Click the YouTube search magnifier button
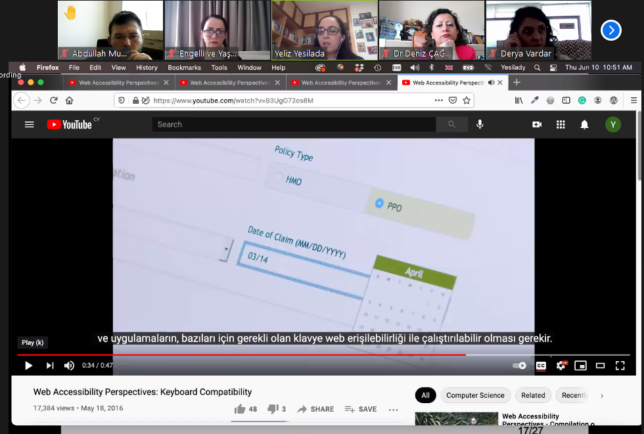This screenshot has height=434, width=644. (451, 124)
